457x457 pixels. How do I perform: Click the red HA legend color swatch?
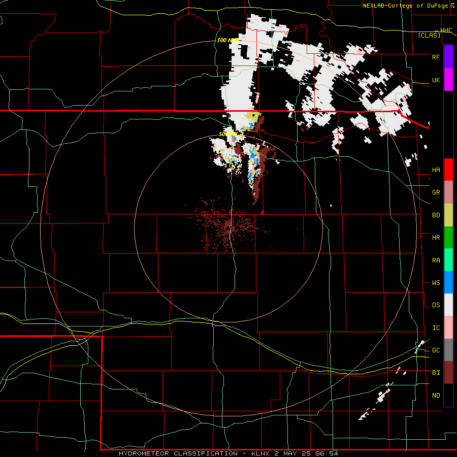point(448,170)
